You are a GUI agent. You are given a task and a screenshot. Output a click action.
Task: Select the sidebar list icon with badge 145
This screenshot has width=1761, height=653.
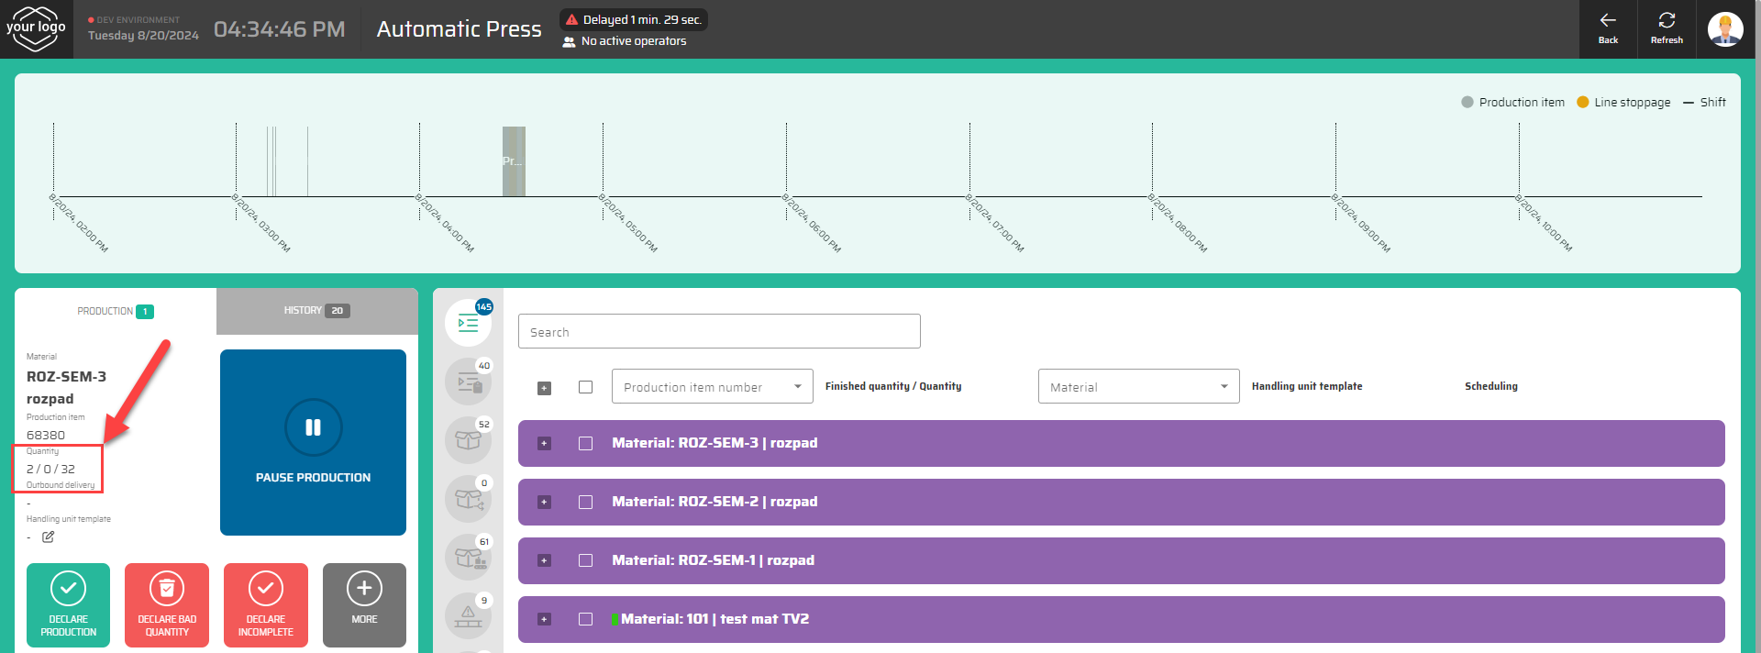click(469, 324)
